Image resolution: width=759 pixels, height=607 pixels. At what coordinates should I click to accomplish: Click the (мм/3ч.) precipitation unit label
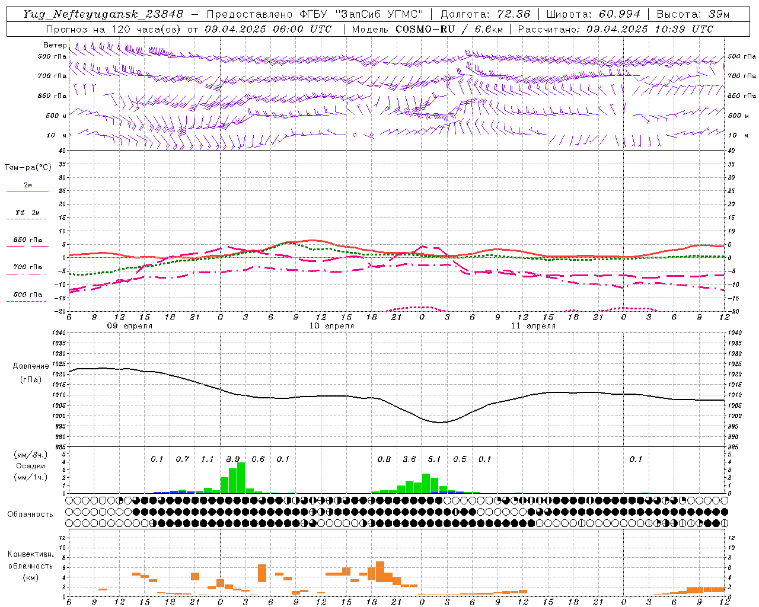31,455
